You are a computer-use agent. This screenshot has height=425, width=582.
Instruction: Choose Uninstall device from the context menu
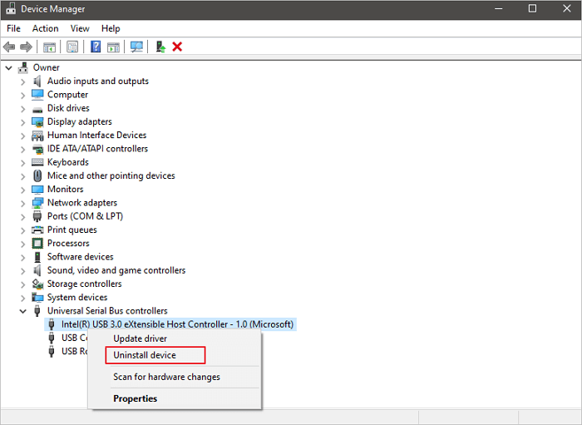145,355
